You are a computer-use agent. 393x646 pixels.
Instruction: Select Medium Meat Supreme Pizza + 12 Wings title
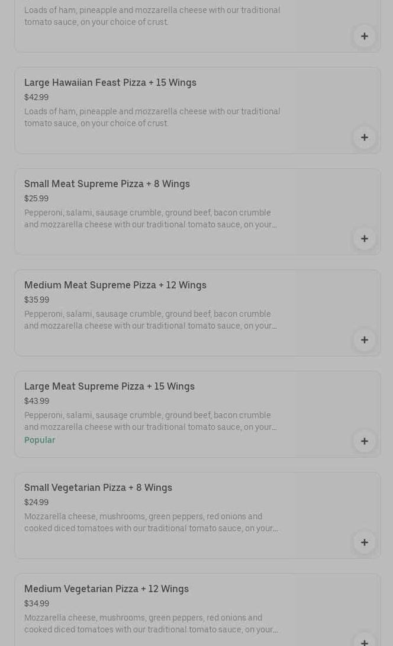coord(115,285)
